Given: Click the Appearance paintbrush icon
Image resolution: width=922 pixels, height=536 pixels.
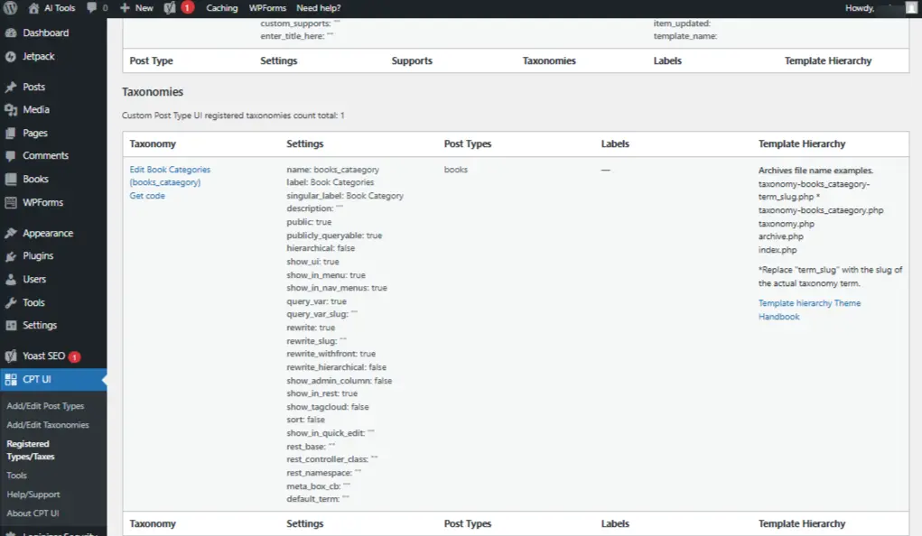Looking at the screenshot, I should click(11, 234).
